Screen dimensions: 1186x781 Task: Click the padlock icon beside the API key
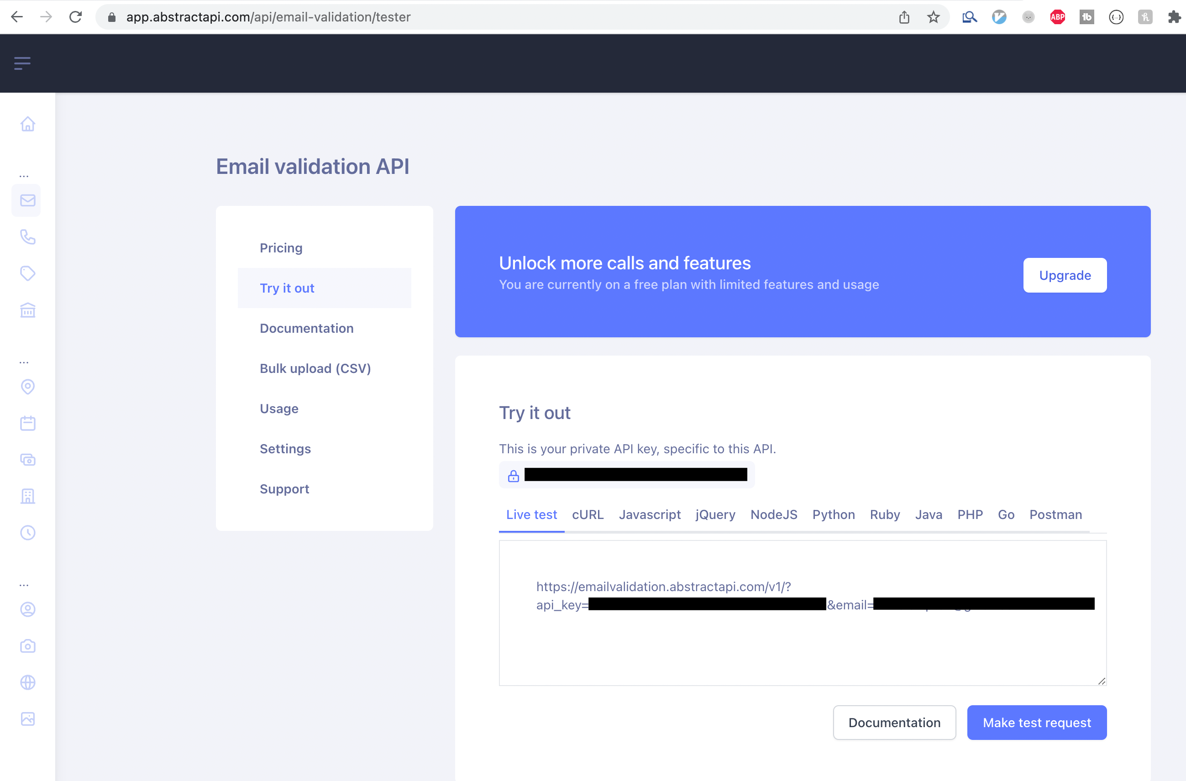coord(513,476)
